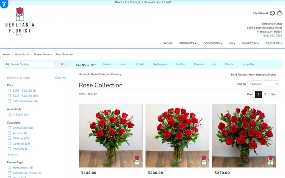Screen dimensions: 285x178
Task: Tick the Autumn occasion checkbox
Action: pos(9,133)
